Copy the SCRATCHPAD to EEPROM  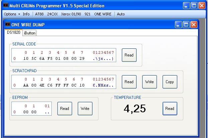pos(170,82)
